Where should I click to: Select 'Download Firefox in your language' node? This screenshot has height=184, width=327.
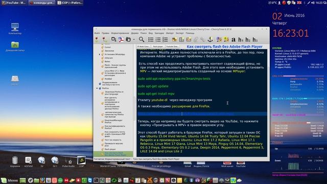(114, 93)
